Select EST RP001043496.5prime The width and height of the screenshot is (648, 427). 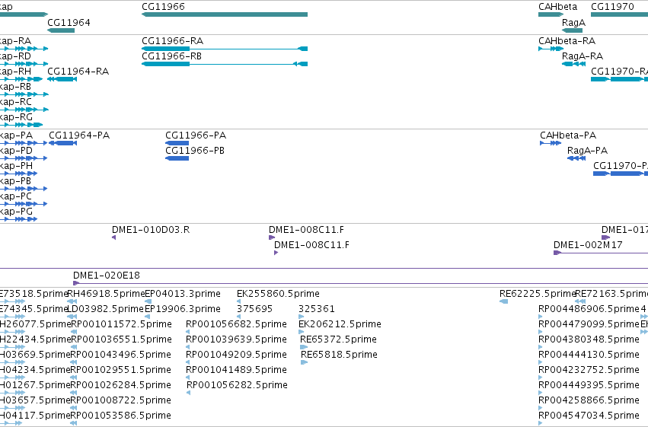point(74,362)
